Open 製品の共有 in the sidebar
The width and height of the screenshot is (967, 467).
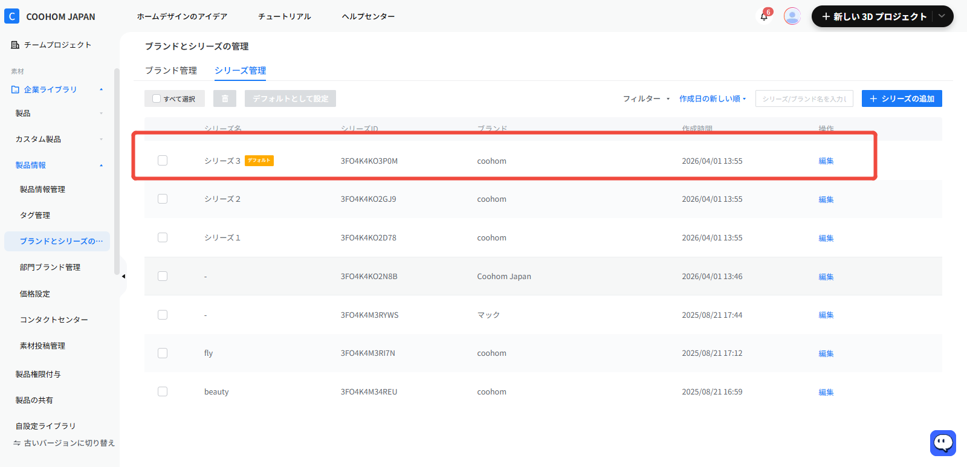(x=34, y=400)
